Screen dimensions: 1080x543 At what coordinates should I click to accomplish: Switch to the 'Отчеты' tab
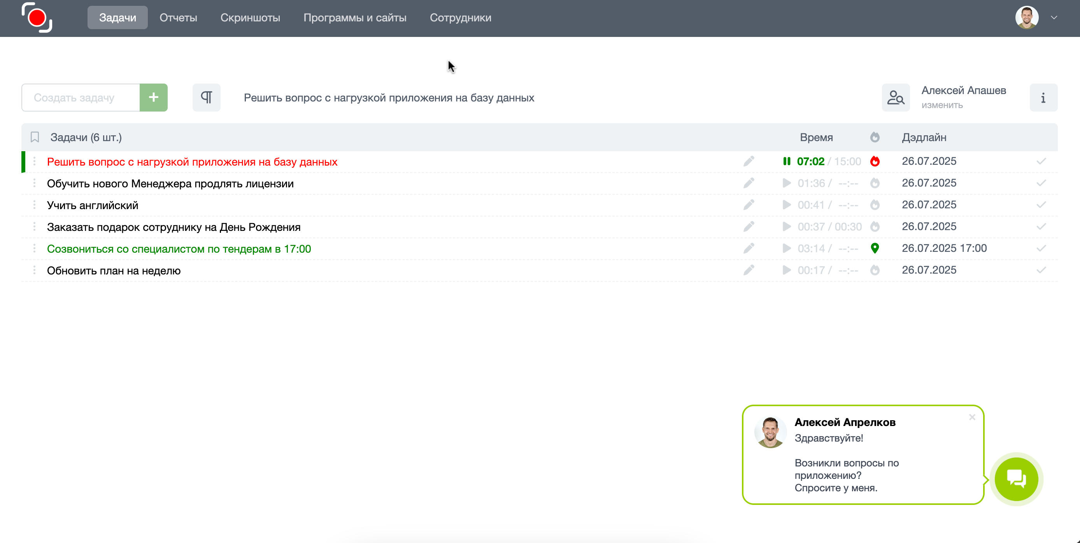178,17
